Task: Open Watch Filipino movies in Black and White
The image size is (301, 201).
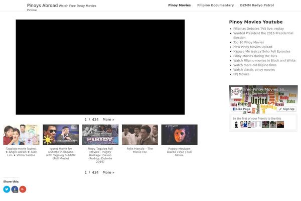Action: click(264, 61)
